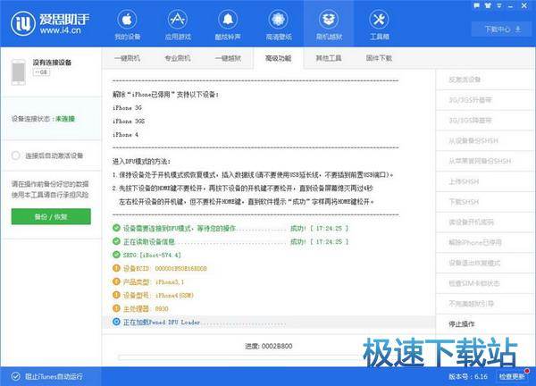Open 我的设备 in top navigation
Viewport: 536px width, 386px height.
coord(127,25)
